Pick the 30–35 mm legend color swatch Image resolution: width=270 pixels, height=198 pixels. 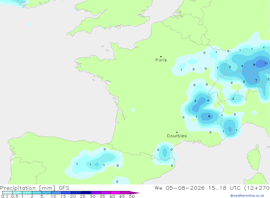[x=96, y=193]
